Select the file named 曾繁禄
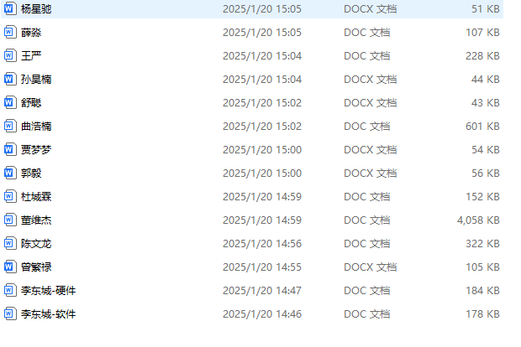This screenshot has width=521, height=347. [x=36, y=267]
